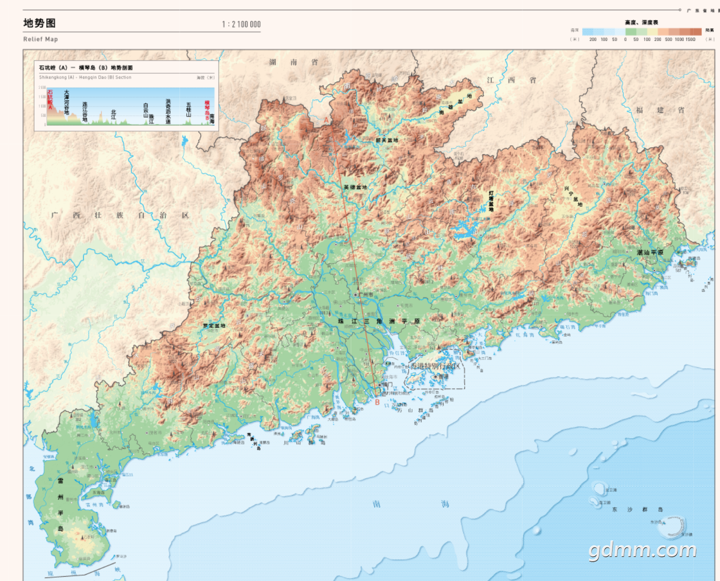Click the 雷州半岛 peninsula label
The width and height of the screenshot is (720, 581).
click(61, 505)
